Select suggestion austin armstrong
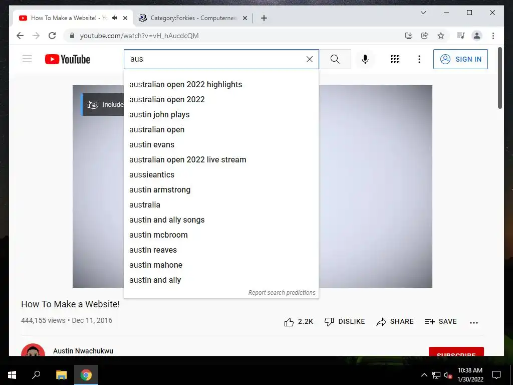 (x=221, y=190)
